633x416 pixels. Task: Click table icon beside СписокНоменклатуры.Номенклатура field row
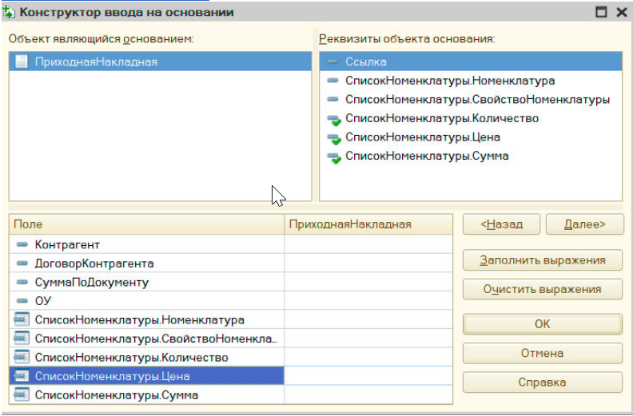pyautogui.click(x=22, y=319)
